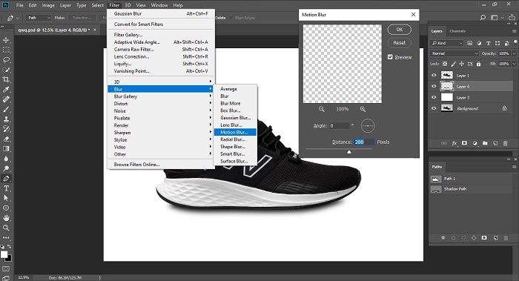Choose Gaussian Blur... from Blur submenu
This screenshot has height=281, width=519.
point(235,118)
